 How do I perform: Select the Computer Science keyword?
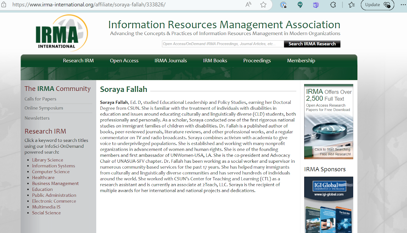[51, 172]
